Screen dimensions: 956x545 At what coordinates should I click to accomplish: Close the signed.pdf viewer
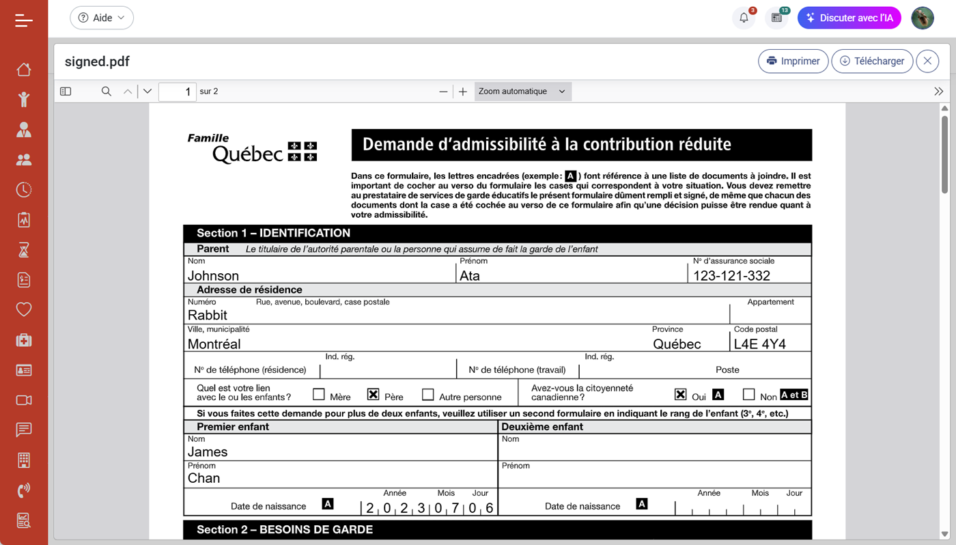927,61
